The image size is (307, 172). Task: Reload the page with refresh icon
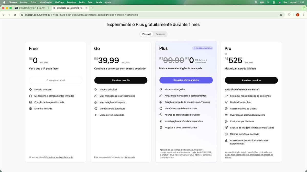[15, 15]
